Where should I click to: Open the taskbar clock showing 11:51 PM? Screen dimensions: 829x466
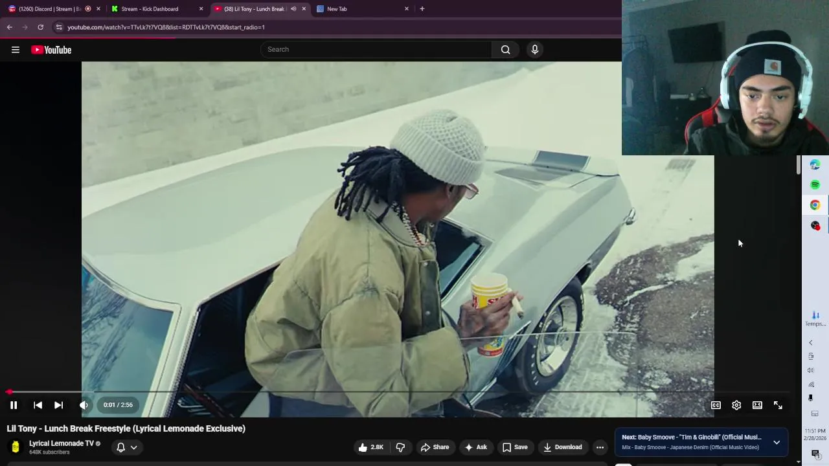pyautogui.click(x=815, y=434)
